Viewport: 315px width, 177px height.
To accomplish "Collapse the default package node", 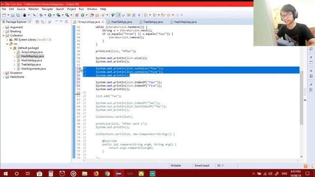I will coord(11,48).
